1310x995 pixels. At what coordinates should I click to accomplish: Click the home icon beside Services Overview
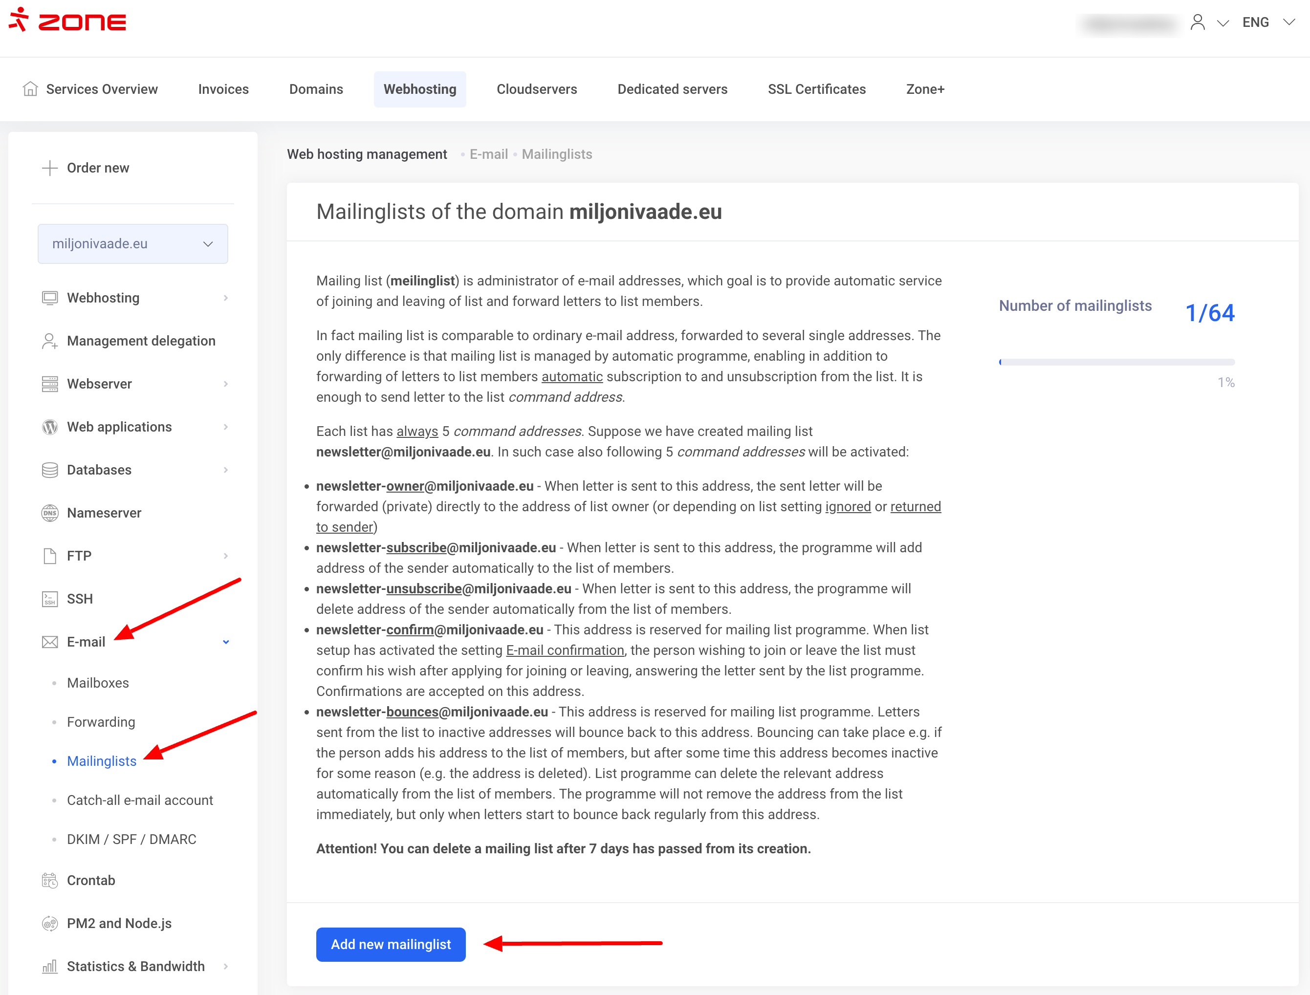[x=30, y=89]
